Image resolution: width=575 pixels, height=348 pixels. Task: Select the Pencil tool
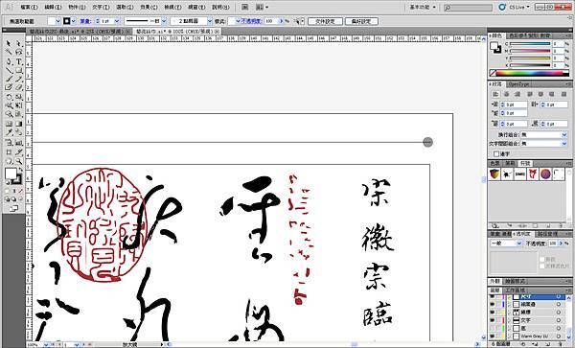tap(19, 80)
